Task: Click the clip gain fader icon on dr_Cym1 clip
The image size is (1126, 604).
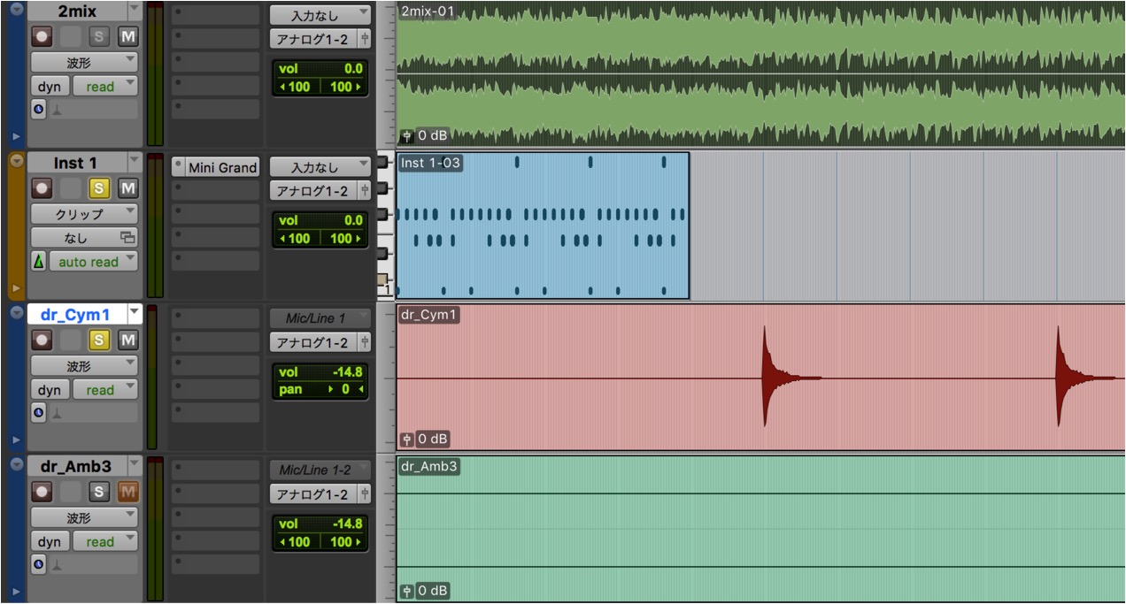Action: pyautogui.click(x=407, y=439)
